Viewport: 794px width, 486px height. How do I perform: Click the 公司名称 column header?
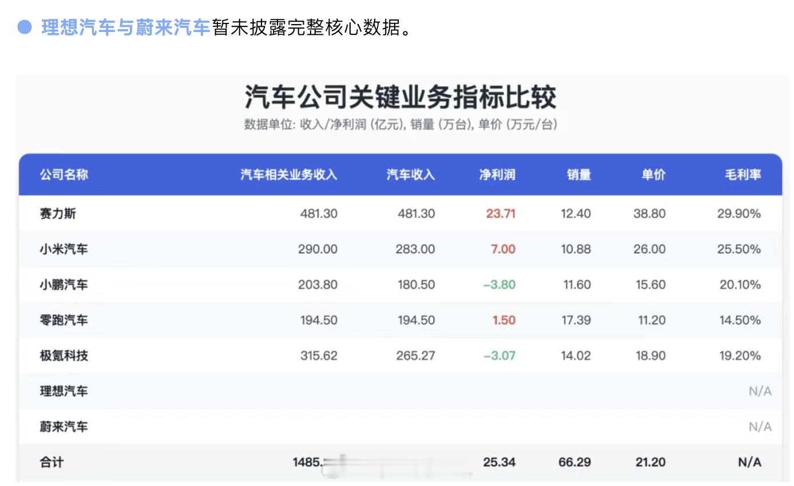coord(64,174)
